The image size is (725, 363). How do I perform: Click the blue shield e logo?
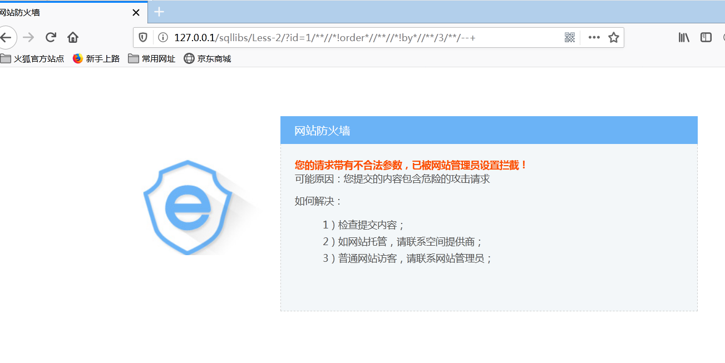click(188, 207)
